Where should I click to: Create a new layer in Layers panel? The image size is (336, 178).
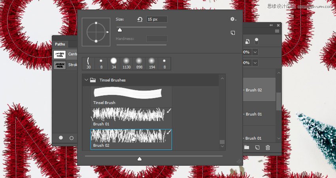coord(257,147)
